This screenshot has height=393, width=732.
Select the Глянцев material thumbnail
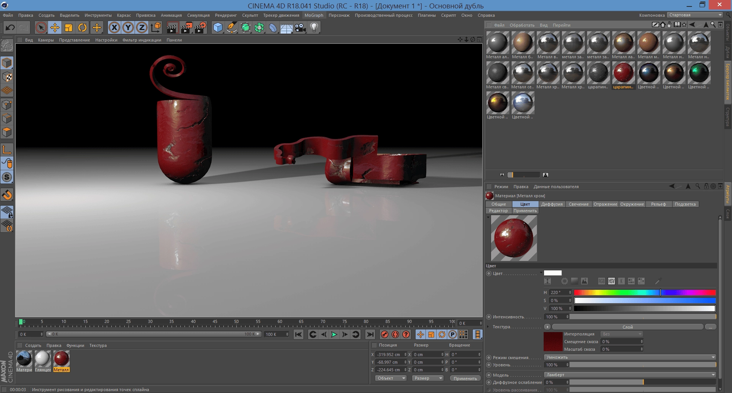tap(43, 361)
